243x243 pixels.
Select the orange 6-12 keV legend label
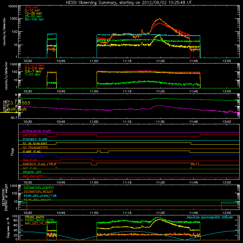click(x=33, y=10)
